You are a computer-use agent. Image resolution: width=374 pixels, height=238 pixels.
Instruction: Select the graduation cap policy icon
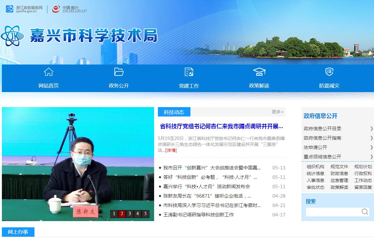pyautogui.click(x=259, y=72)
